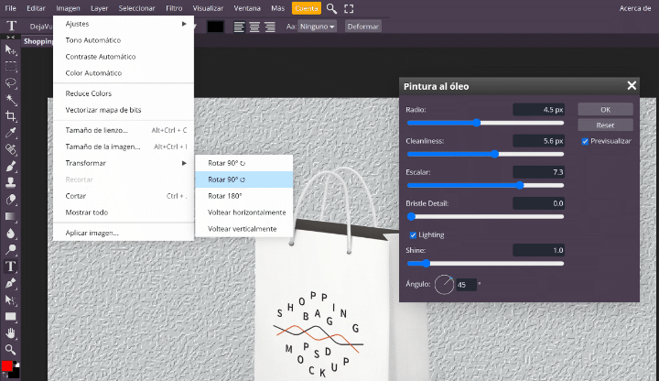Select the Type tool in left toolbar
The width and height of the screenshot is (659, 381).
tap(10, 267)
